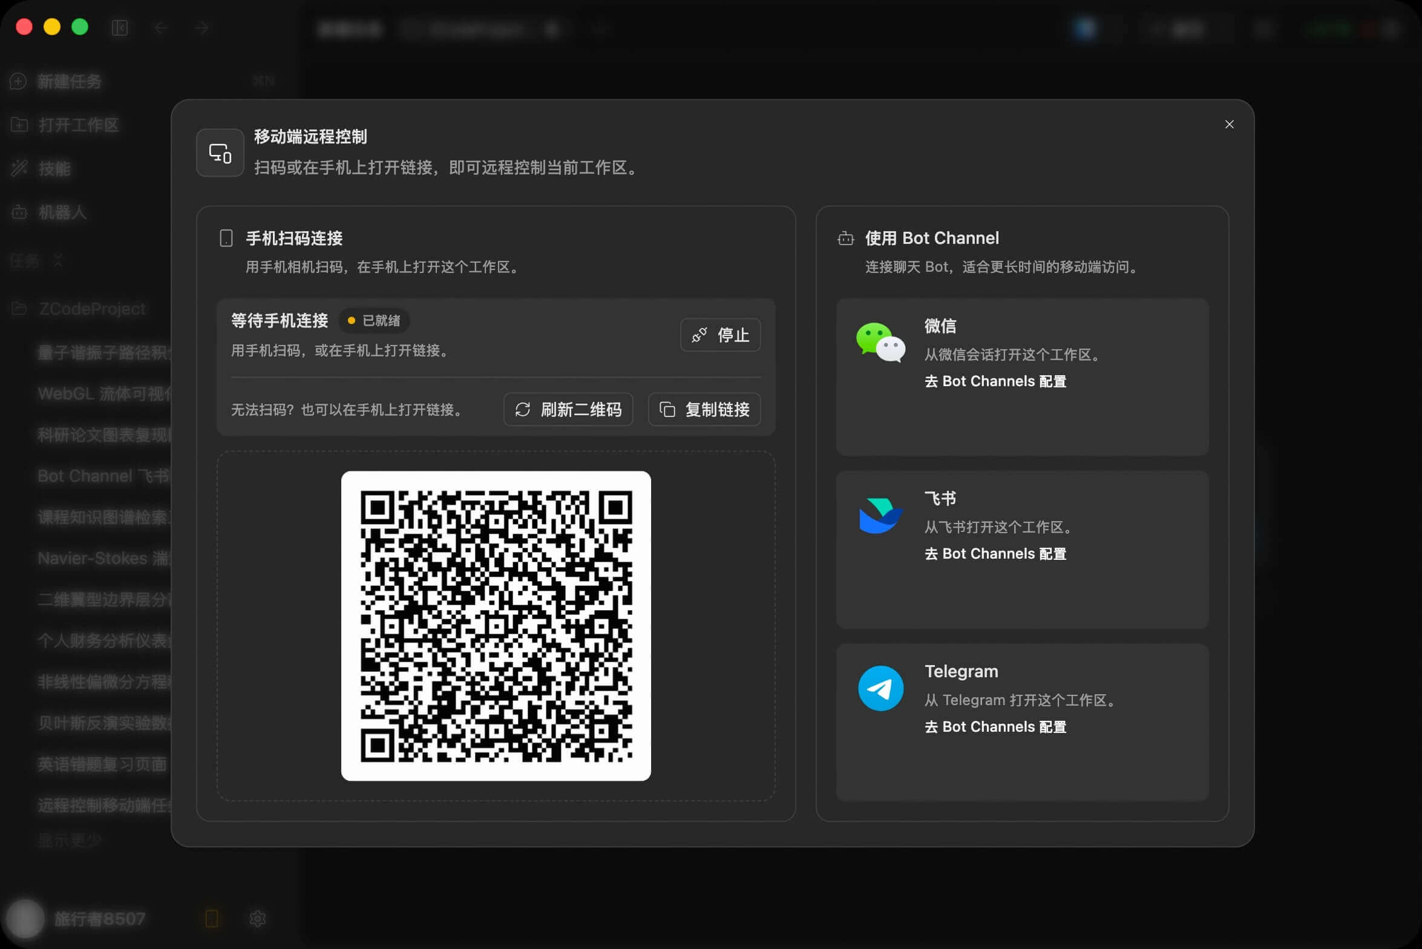
Task: Click the 已就绪 status badge
Action: pos(374,321)
